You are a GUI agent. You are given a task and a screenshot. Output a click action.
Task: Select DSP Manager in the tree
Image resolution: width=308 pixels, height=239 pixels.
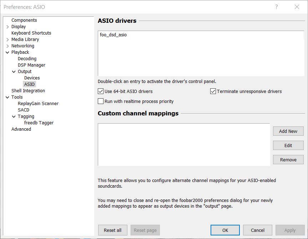coord(31,65)
